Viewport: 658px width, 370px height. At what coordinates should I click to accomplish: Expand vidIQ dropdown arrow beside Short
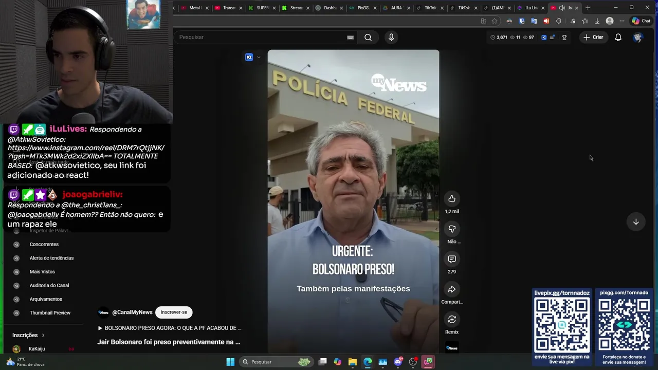pos(259,57)
